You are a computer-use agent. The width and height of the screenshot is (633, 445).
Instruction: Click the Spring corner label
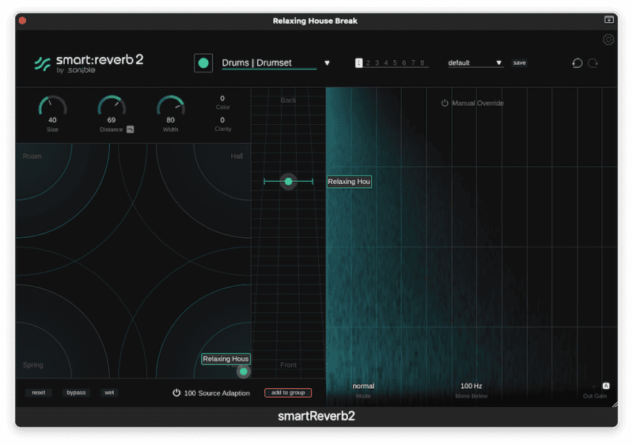pyautogui.click(x=33, y=364)
